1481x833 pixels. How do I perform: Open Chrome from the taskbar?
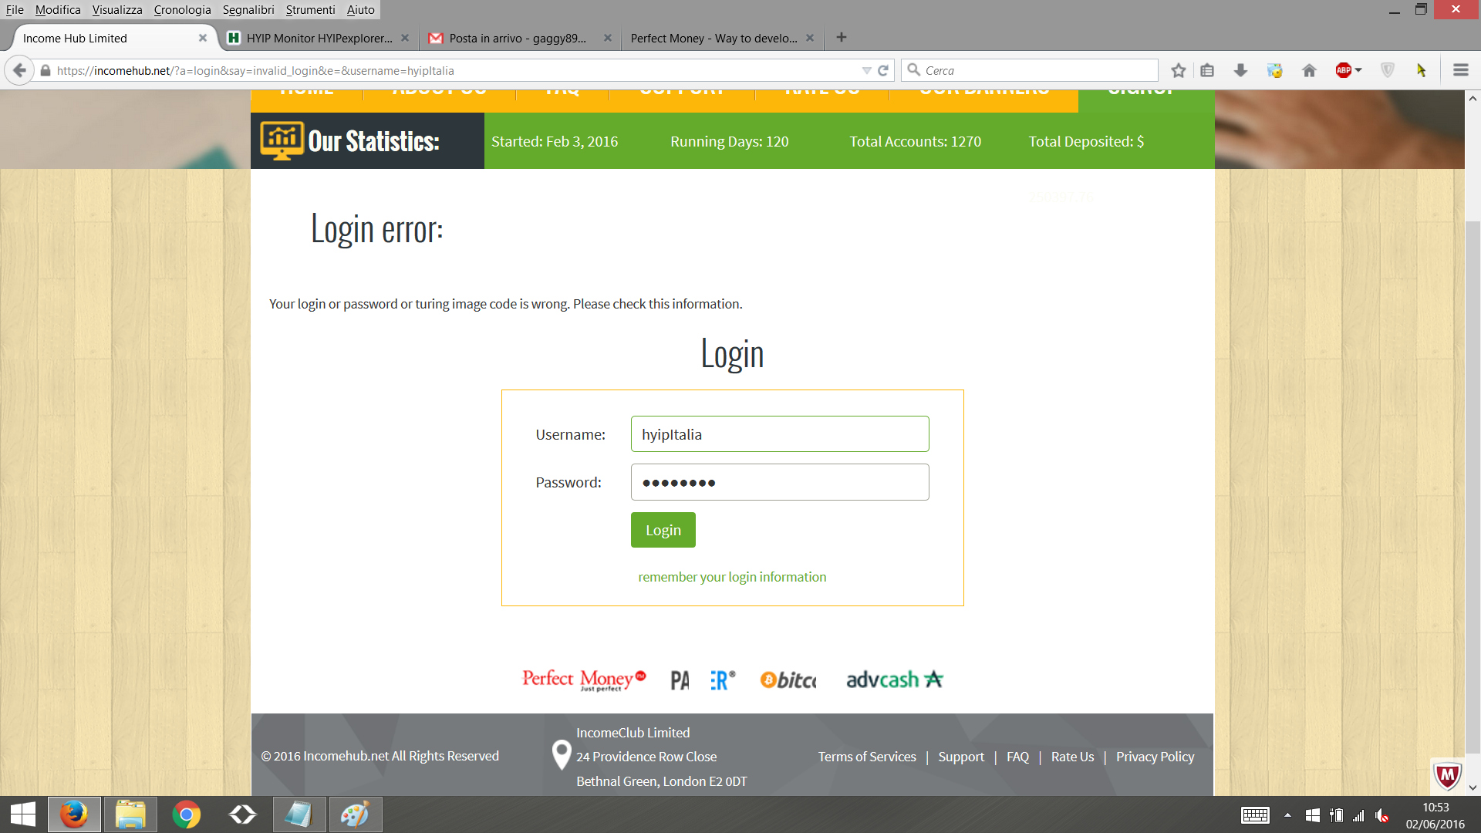[186, 814]
